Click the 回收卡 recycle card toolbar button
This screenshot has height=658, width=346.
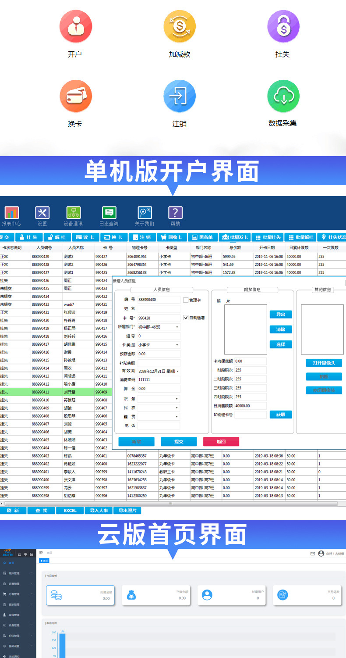[172, 237]
